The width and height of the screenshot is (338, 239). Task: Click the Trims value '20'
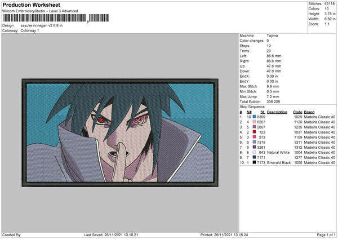269,51
